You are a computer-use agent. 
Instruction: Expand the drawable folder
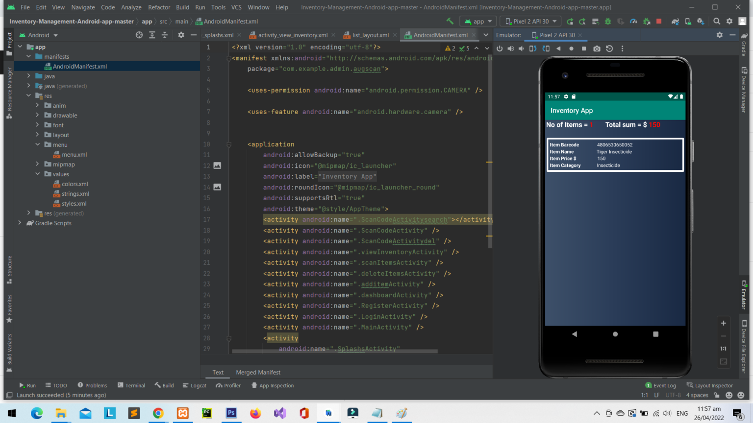coord(37,116)
